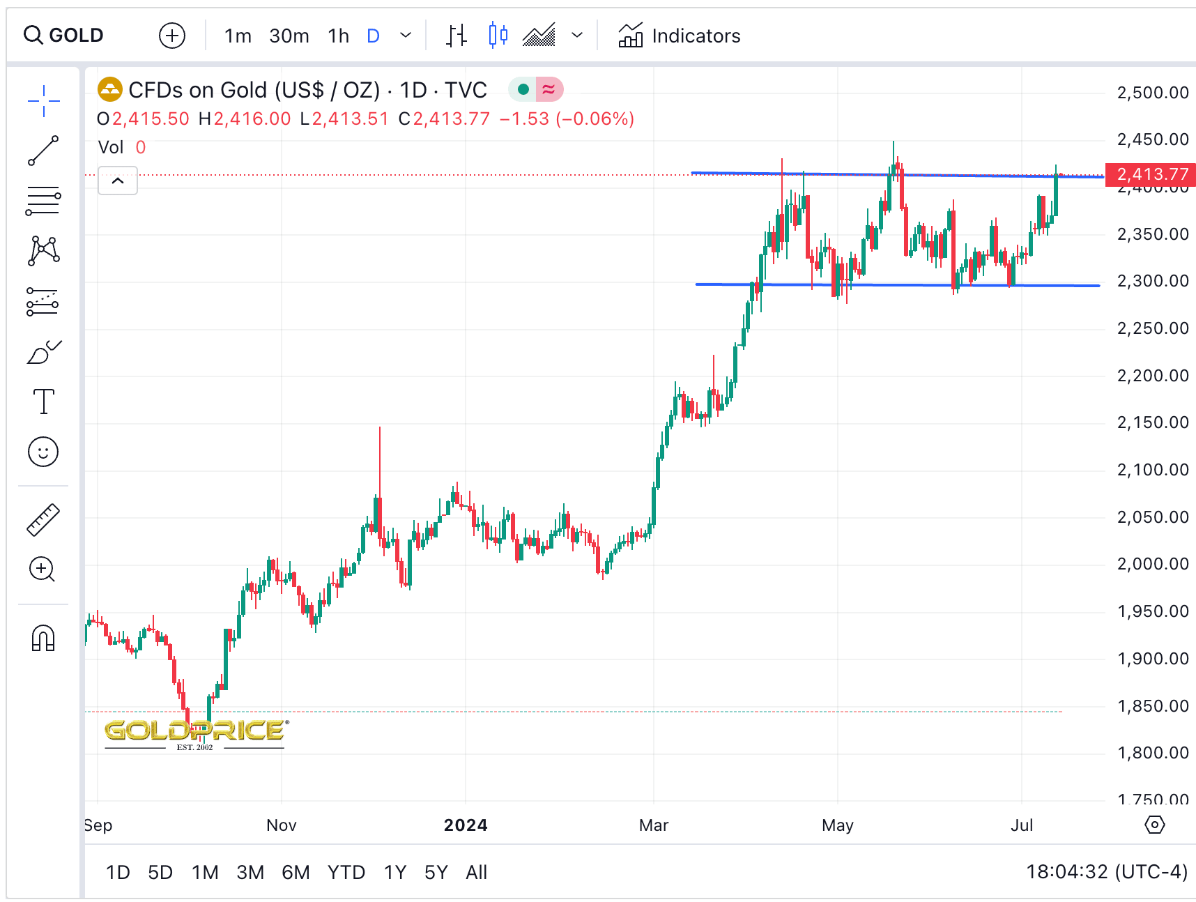Select the YTD date range
This screenshot has width=1196, height=902.
click(x=346, y=872)
